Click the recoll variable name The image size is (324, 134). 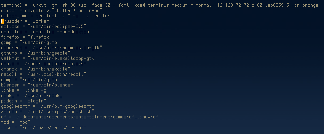tap(9, 74)
